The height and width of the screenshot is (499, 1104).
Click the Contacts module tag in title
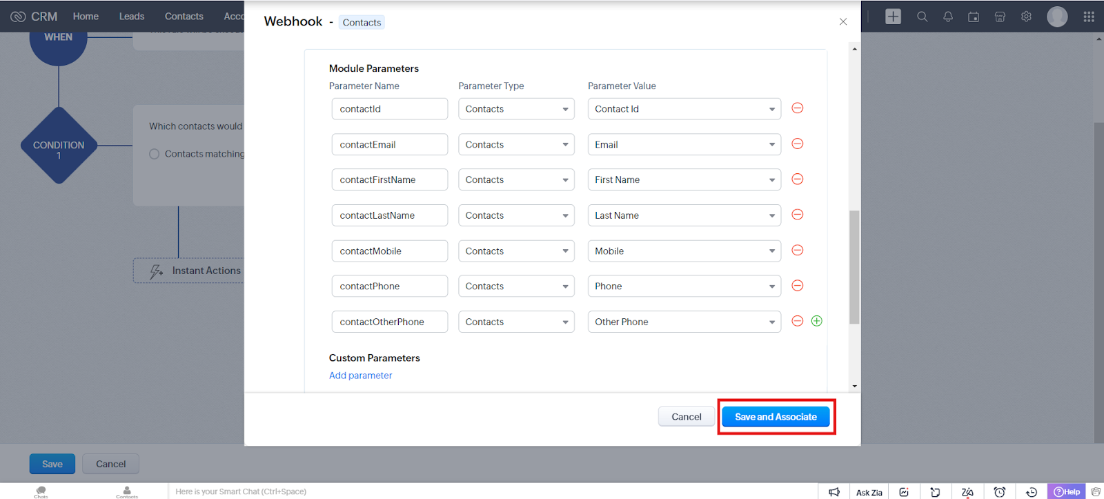pyautogui.click(x=362, y=23)
